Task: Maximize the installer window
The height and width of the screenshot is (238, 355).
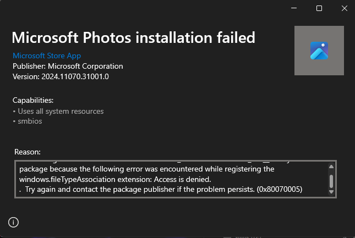Action: [x=319, y=8]
